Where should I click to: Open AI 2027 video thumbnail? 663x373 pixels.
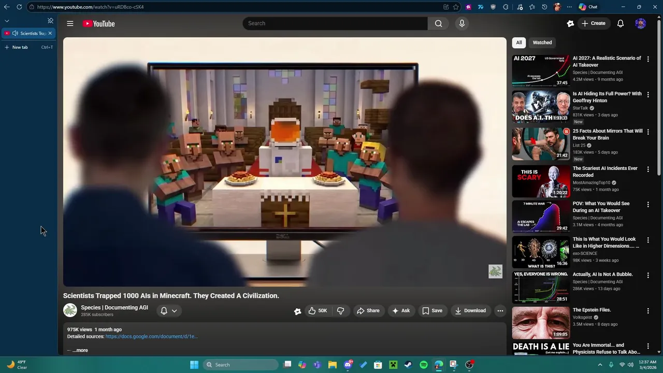pyautogui.click(x=540, y=70)
